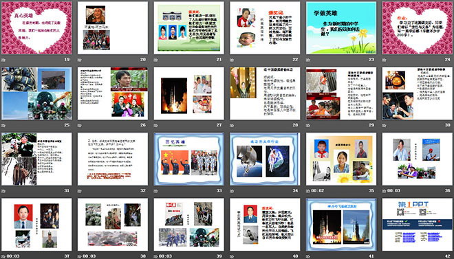Click slide number label 30
454x259 pixels.
[x=448, y=125]
